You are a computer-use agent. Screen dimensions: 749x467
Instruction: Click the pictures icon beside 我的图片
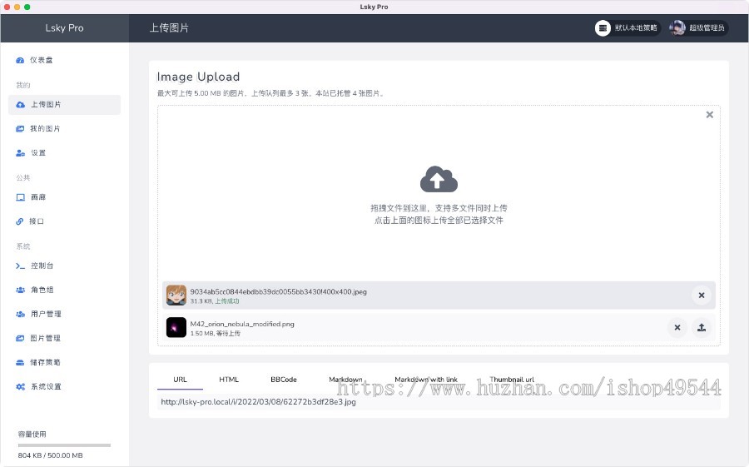coord(20,128)
